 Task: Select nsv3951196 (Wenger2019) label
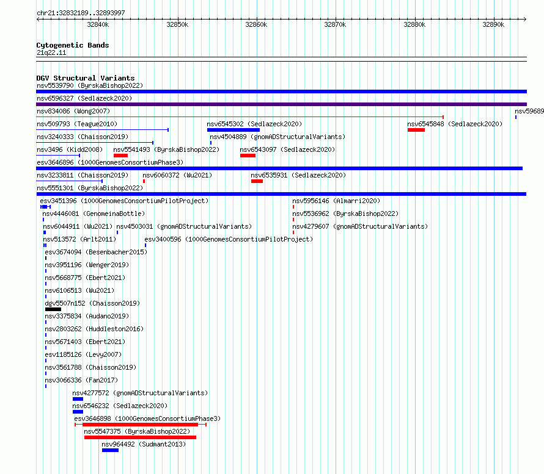(87, 265)
